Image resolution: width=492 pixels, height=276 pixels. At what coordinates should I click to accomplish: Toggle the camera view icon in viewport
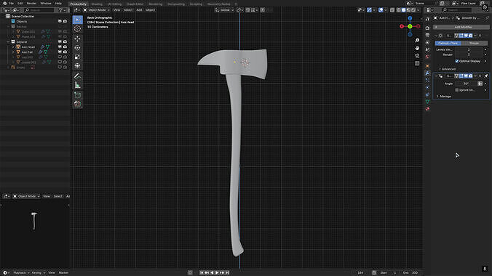coord(417,56)
